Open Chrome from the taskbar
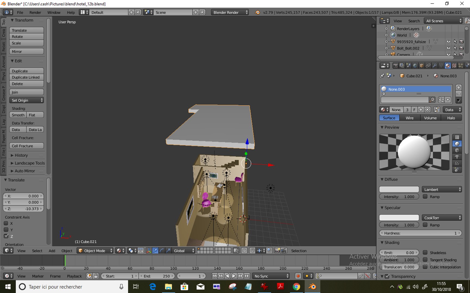470x293 pixels. (x=296, y=286)
